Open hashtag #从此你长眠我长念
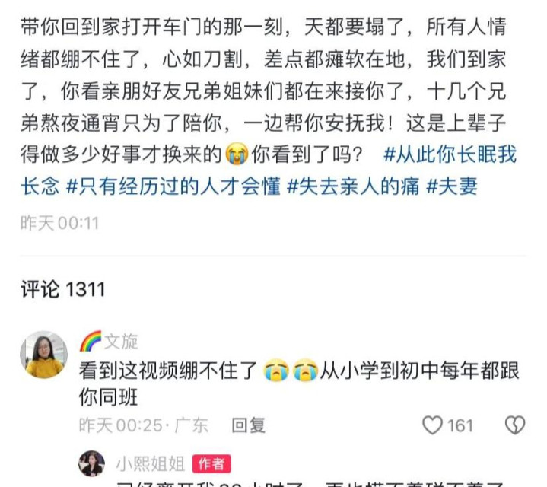The image size is (547, 487). click(x=269, y=170)
